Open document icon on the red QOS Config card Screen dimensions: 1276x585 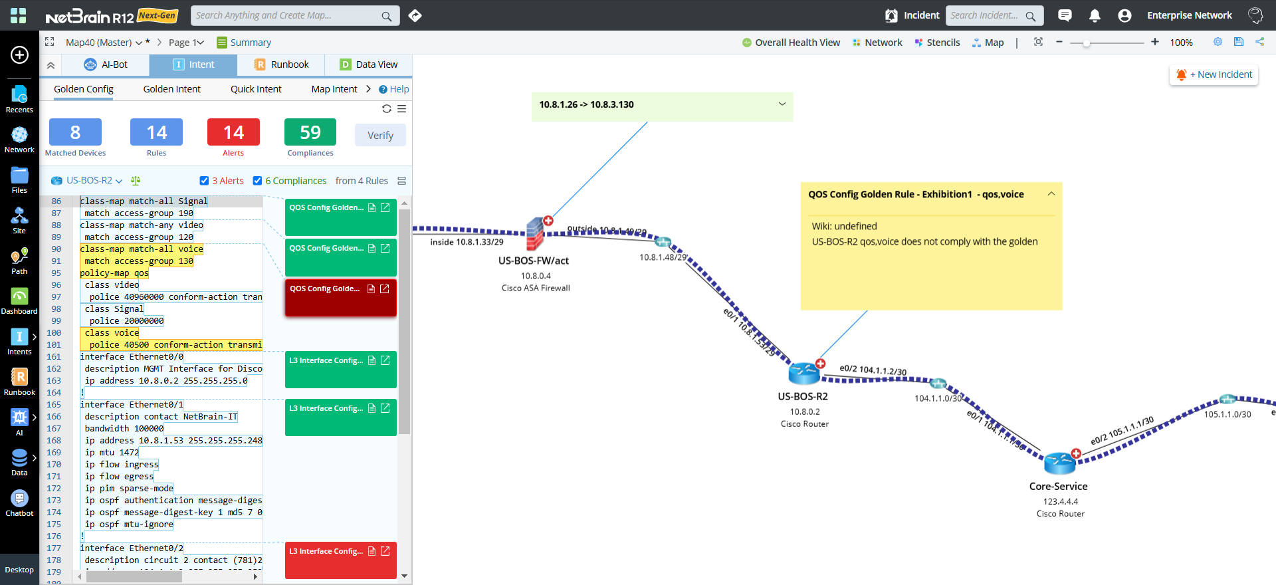371,289
